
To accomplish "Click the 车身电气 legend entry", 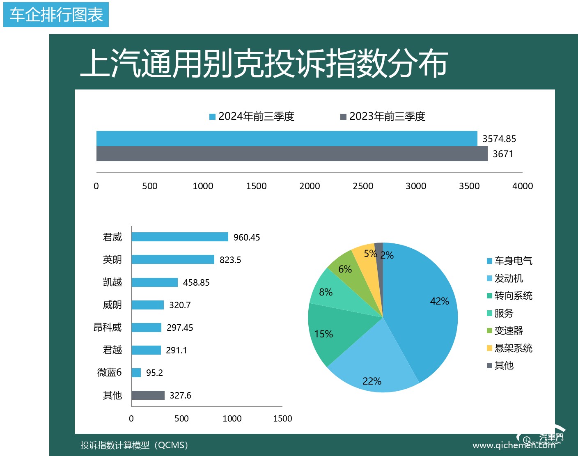I will coord(509,261).
